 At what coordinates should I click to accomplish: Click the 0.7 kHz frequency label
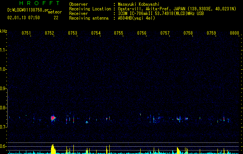point(3,127)
